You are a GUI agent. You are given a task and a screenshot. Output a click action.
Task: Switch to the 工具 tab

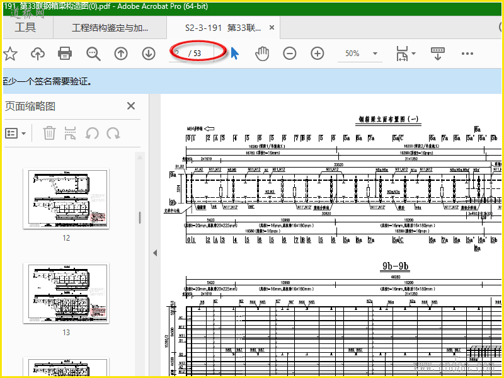(x=25, y=27)
